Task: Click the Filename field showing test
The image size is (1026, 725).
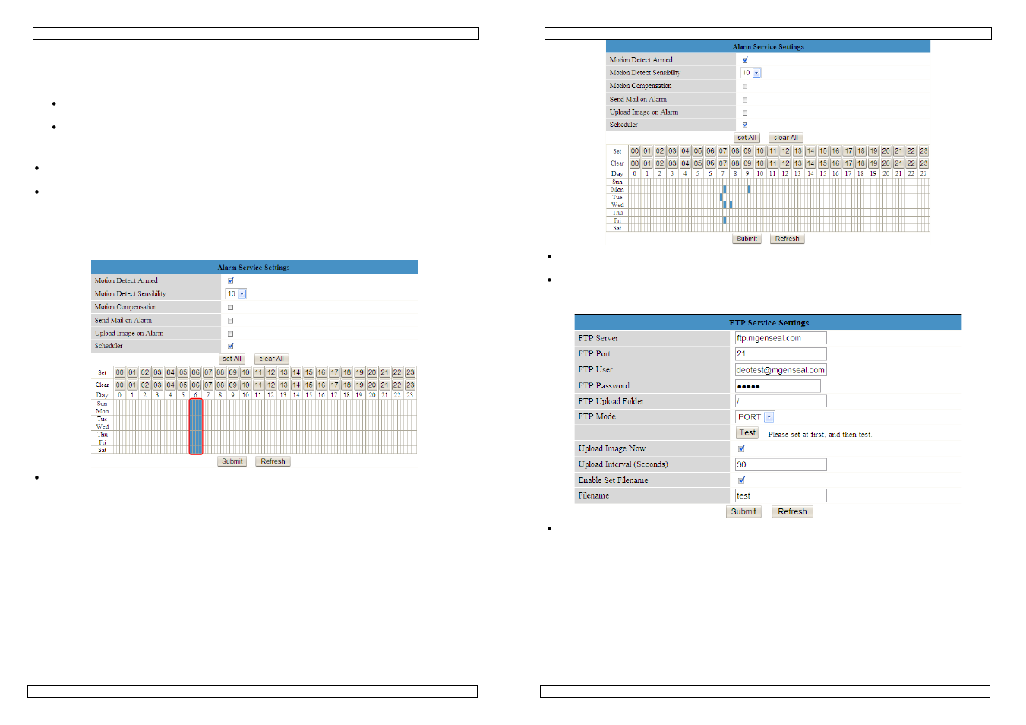Action: (x=780, y=495)
